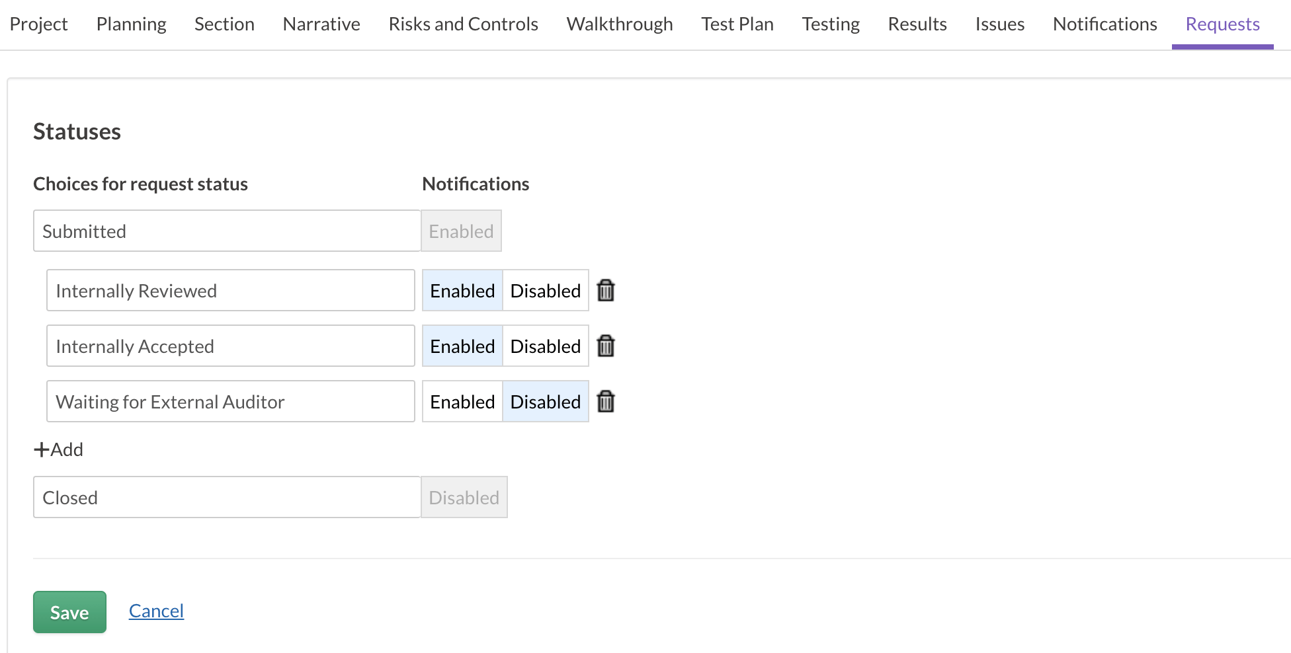Click the plus Add status icon

(x=42, y=449)
